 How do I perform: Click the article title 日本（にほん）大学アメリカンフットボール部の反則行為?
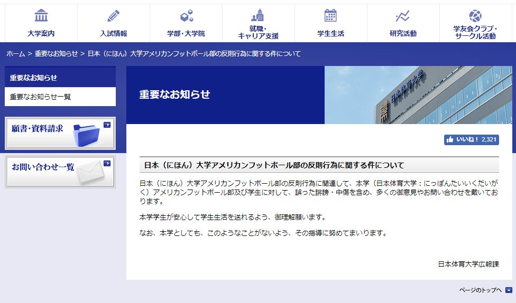click(274, 165)
